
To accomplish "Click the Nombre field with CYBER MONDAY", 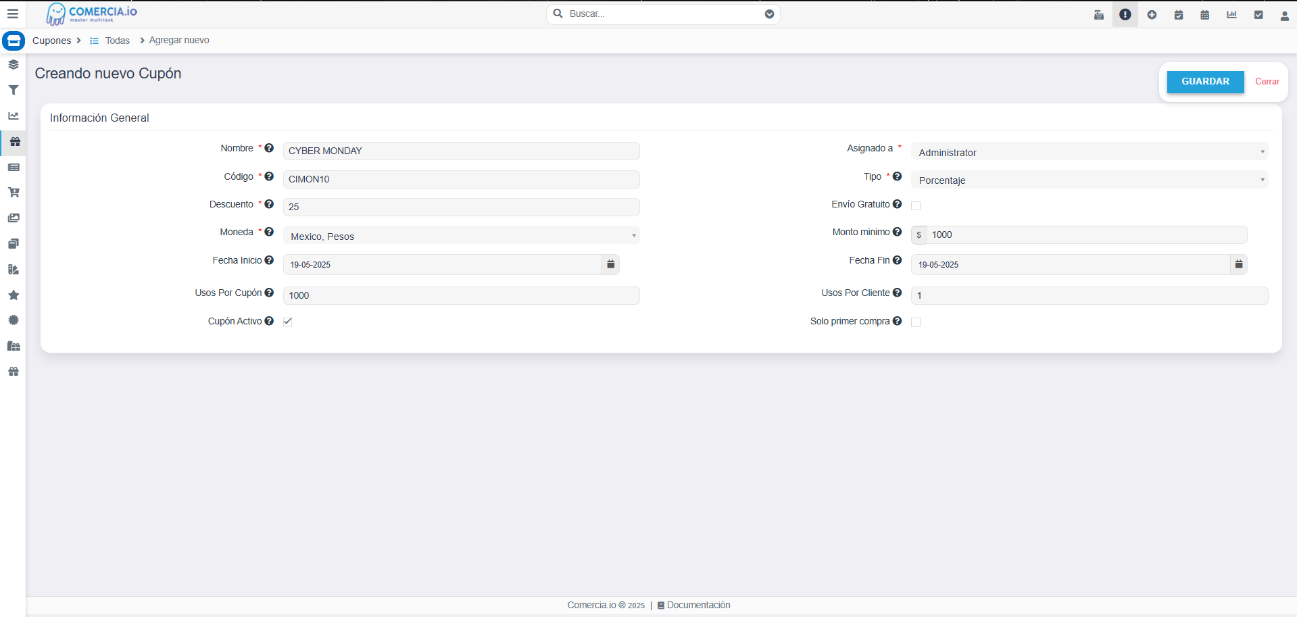I will [462, 151].
